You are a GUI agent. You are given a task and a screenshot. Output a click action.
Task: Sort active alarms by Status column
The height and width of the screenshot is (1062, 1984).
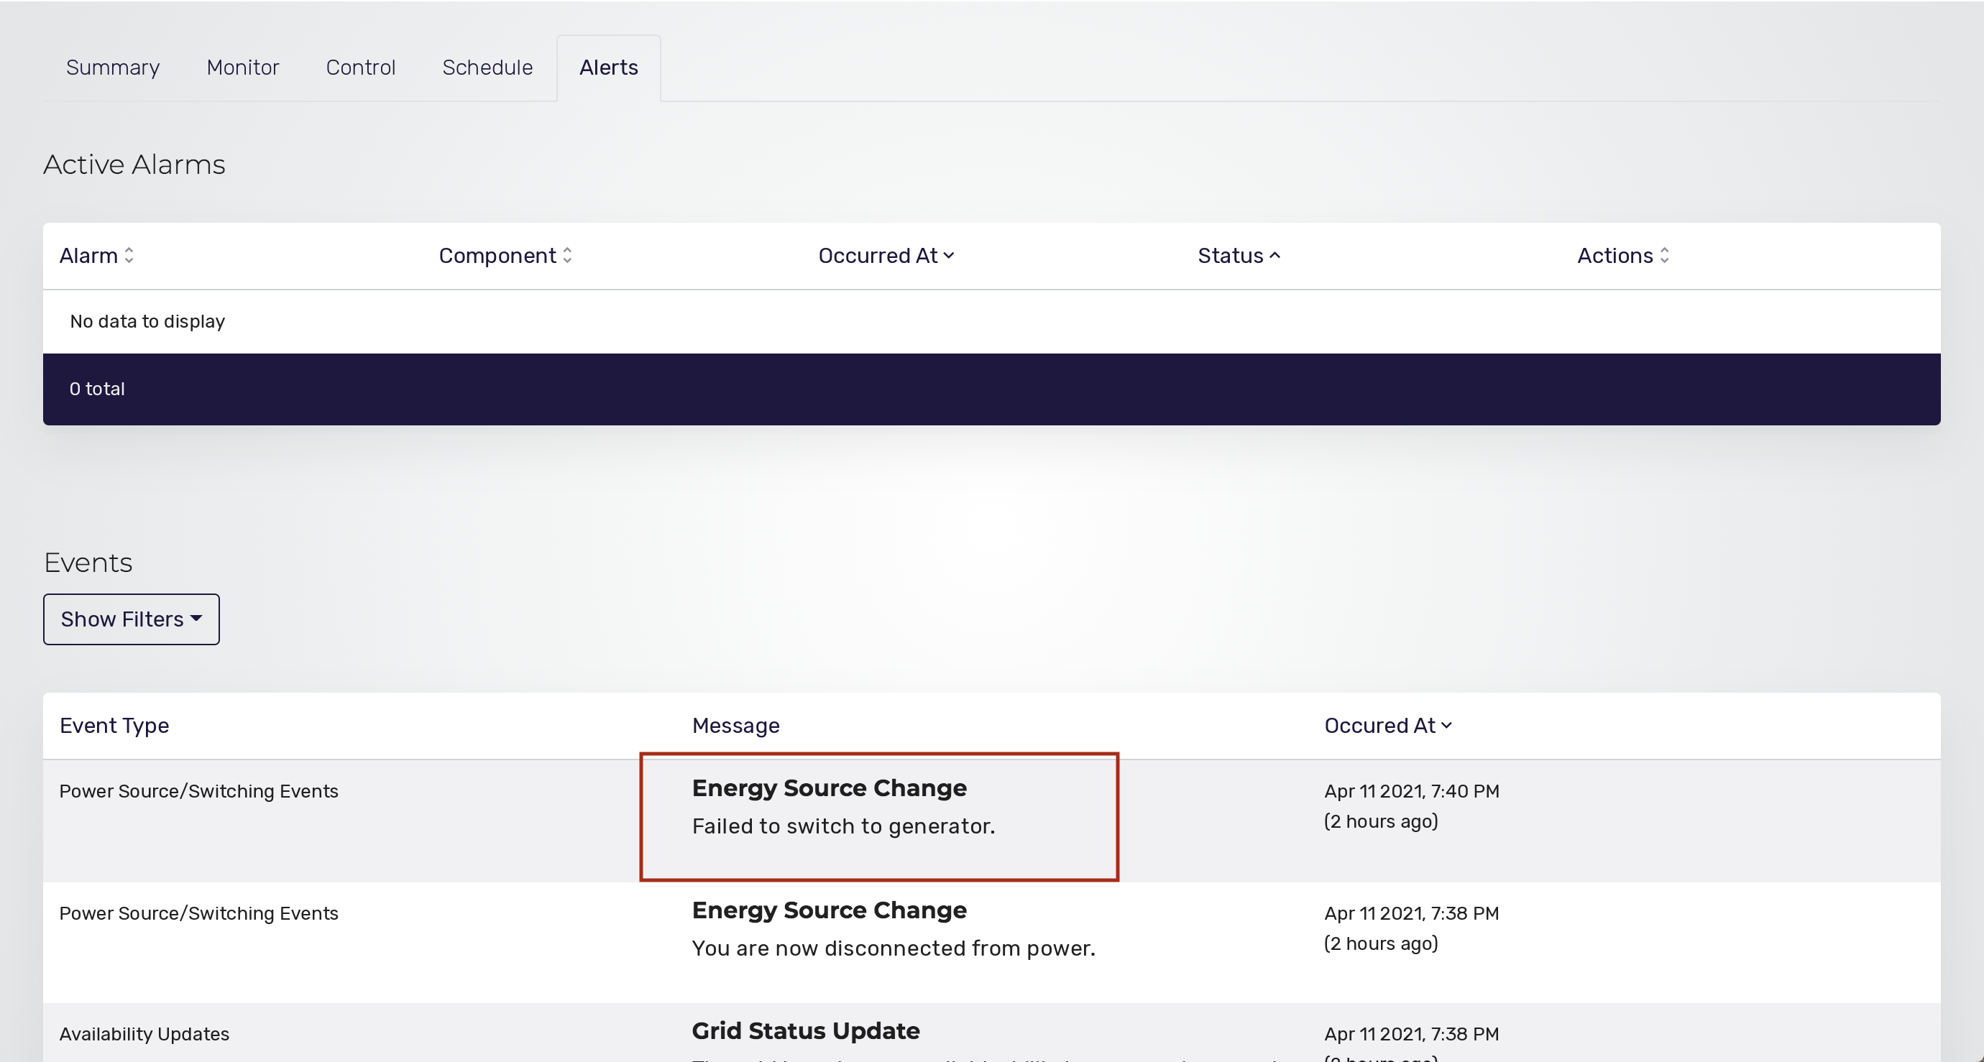(1239, 256)
